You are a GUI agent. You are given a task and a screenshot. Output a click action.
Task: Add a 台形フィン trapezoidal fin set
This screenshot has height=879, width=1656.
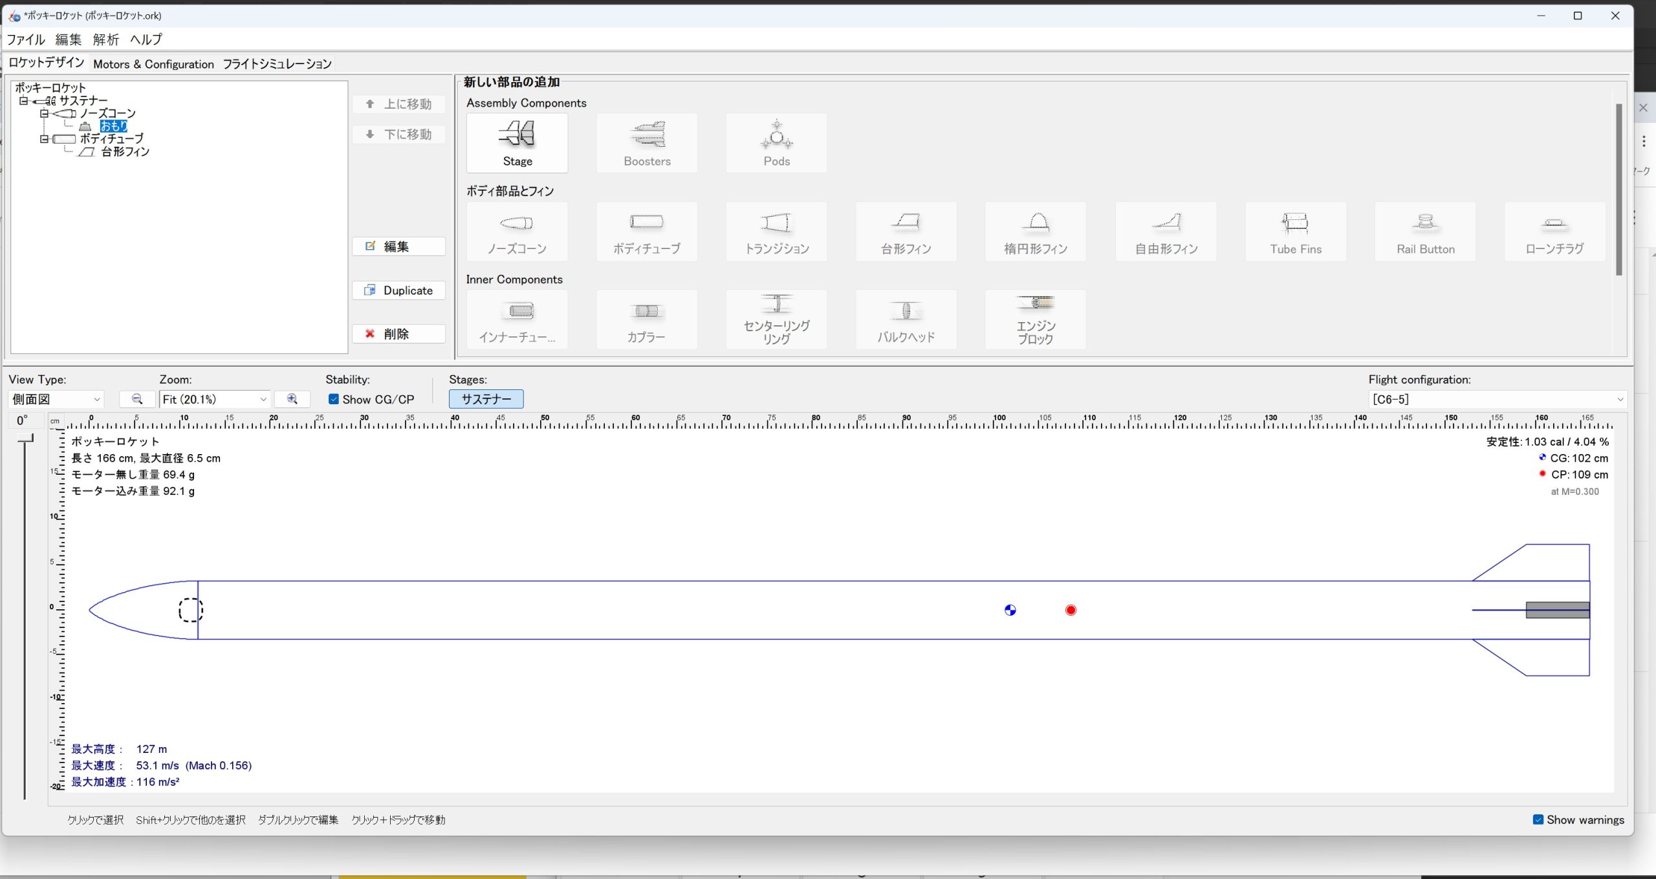(906, 232)
